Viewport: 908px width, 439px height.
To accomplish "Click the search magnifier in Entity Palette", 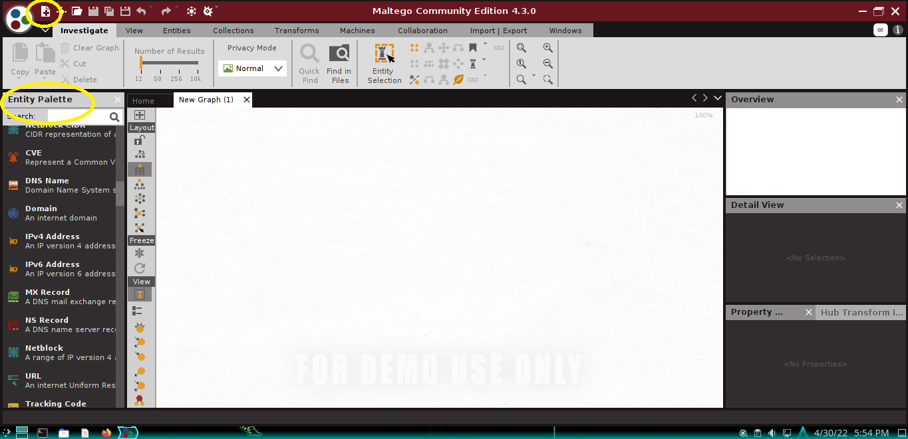I will (114, 117).
